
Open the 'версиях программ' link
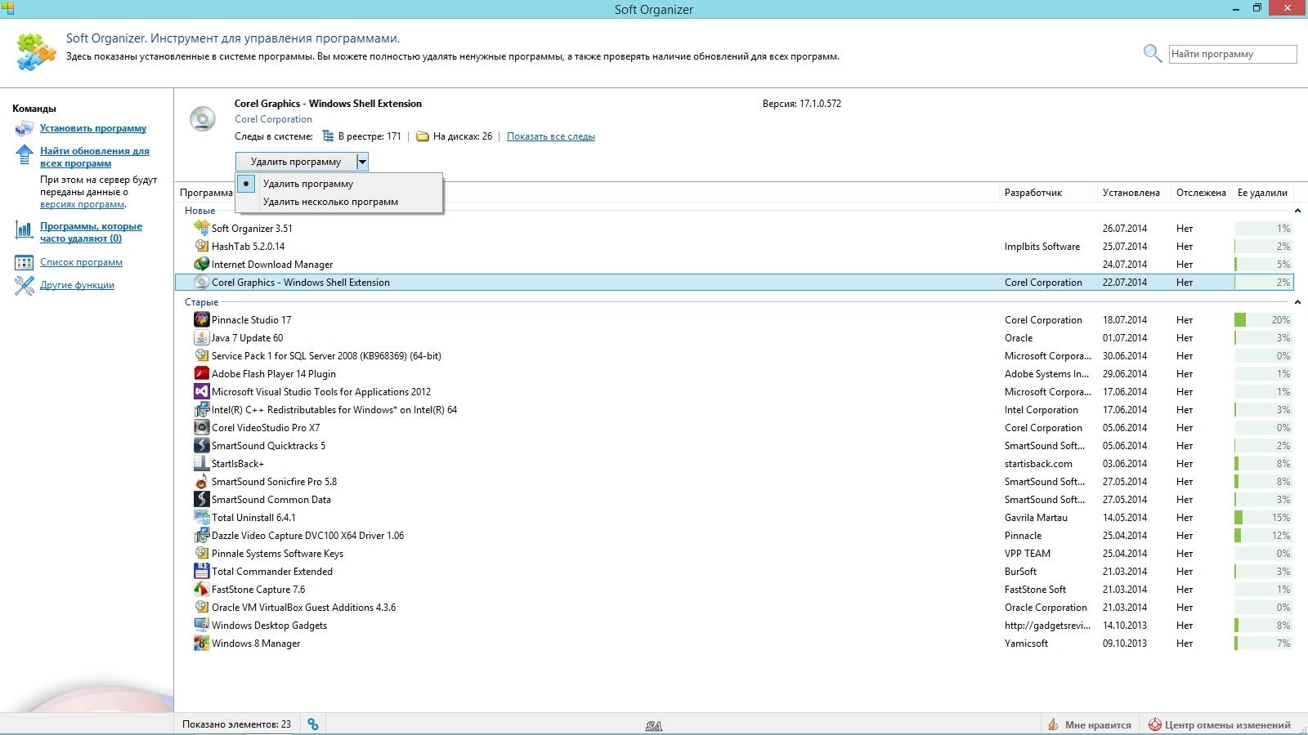pyautogui.click(x=82, y=204)
